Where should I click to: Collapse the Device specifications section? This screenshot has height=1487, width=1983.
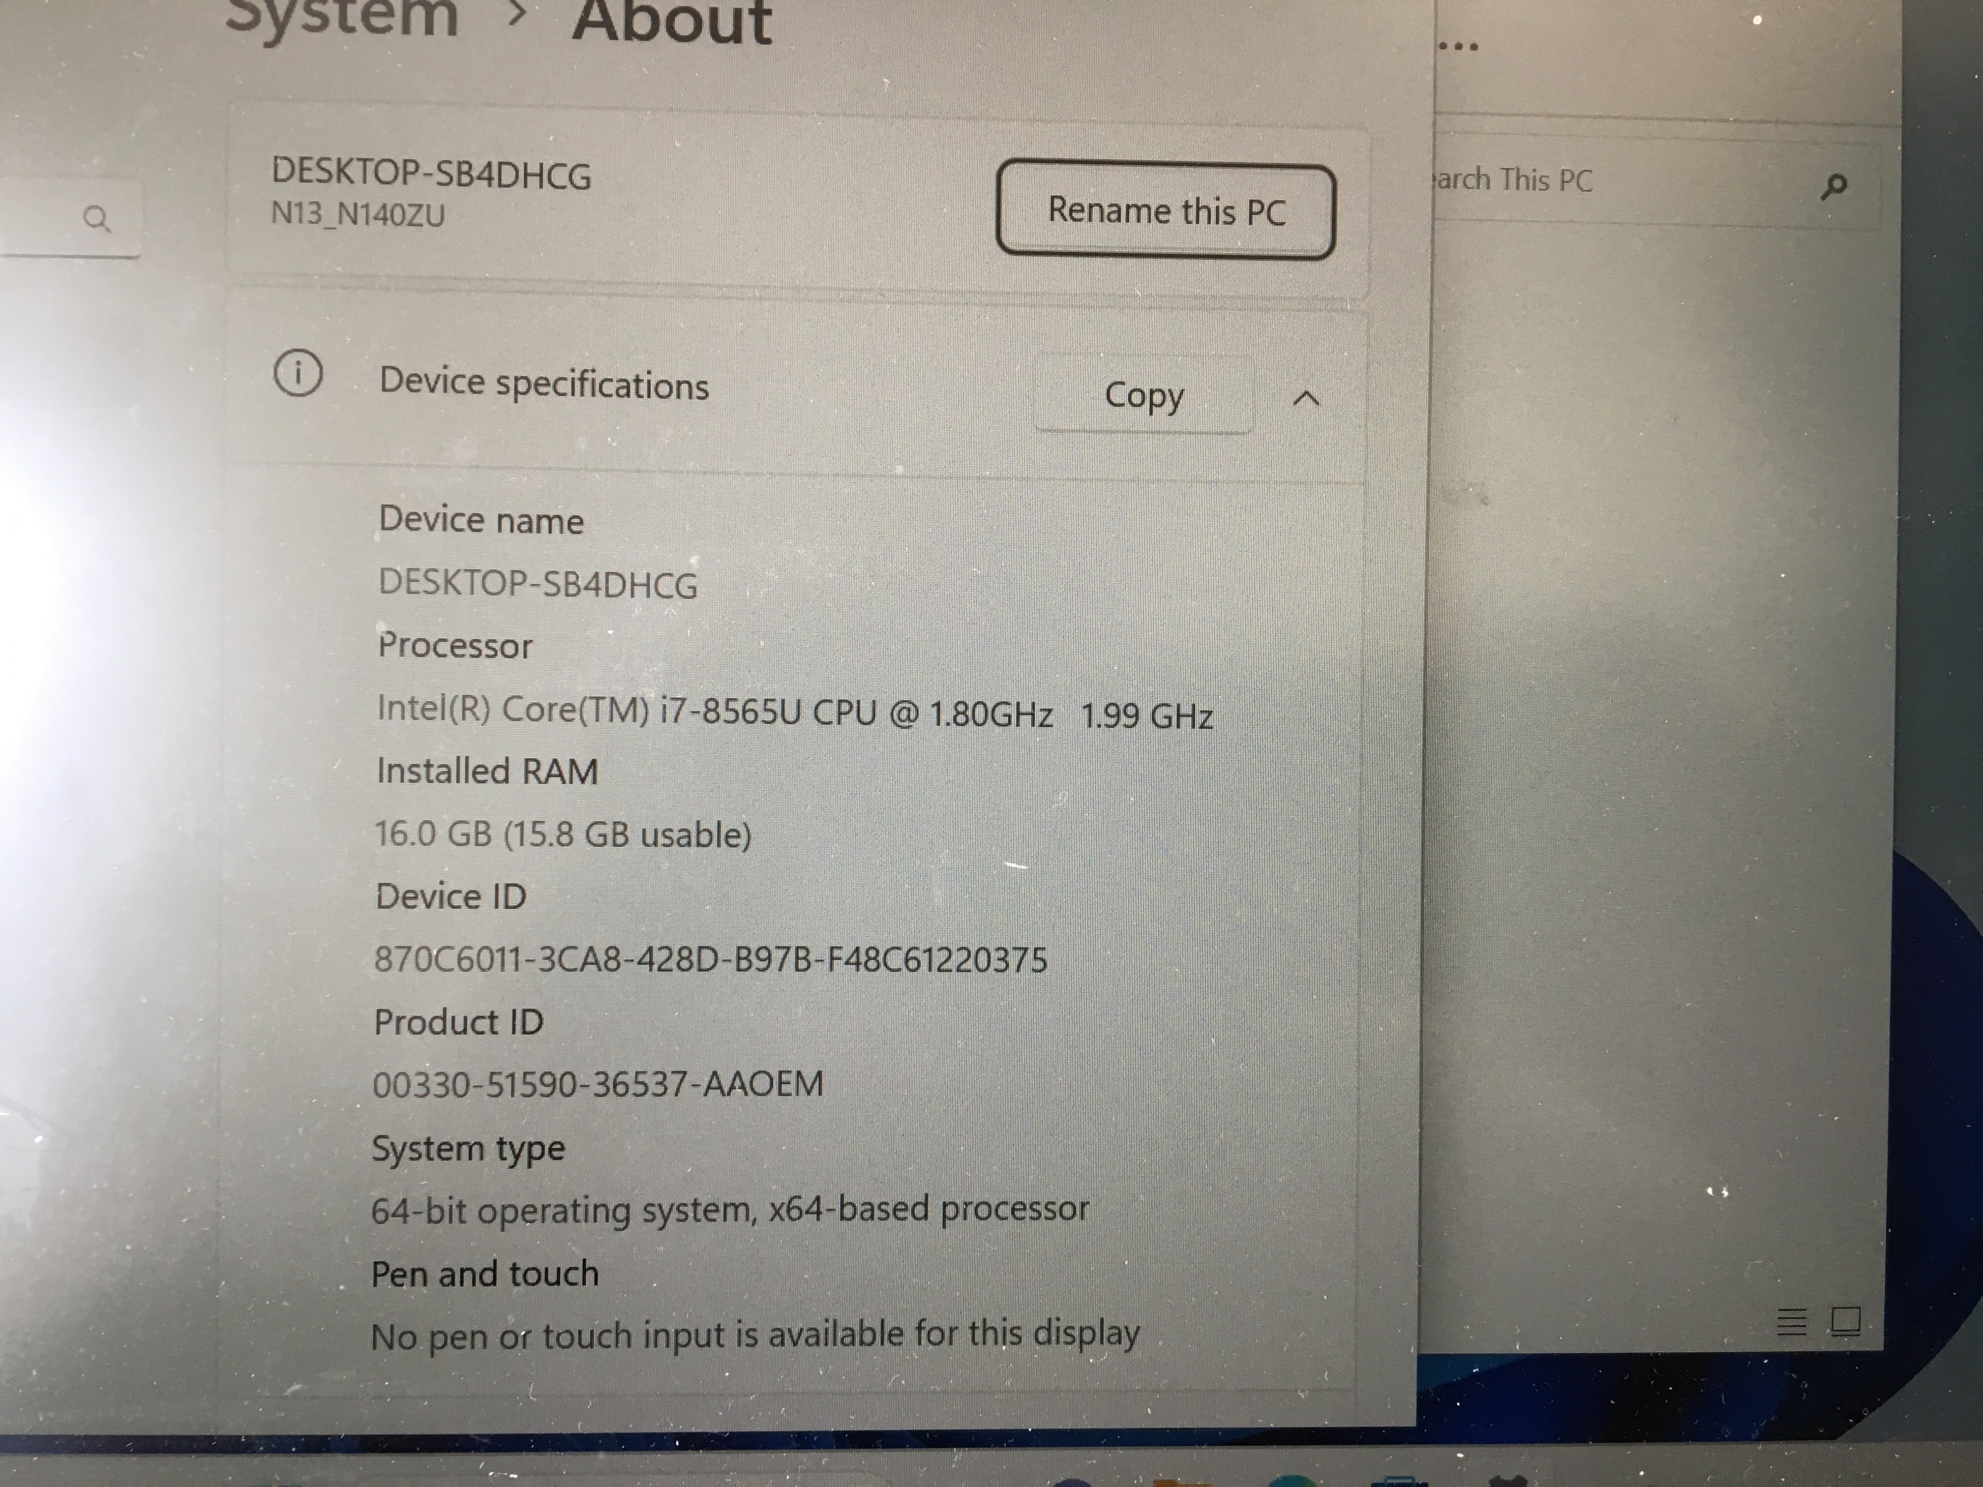coord(1307,398)
